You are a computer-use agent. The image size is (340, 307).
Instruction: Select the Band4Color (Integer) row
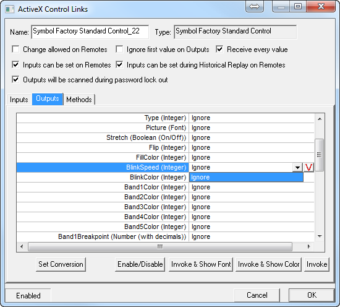click(165, 217)
